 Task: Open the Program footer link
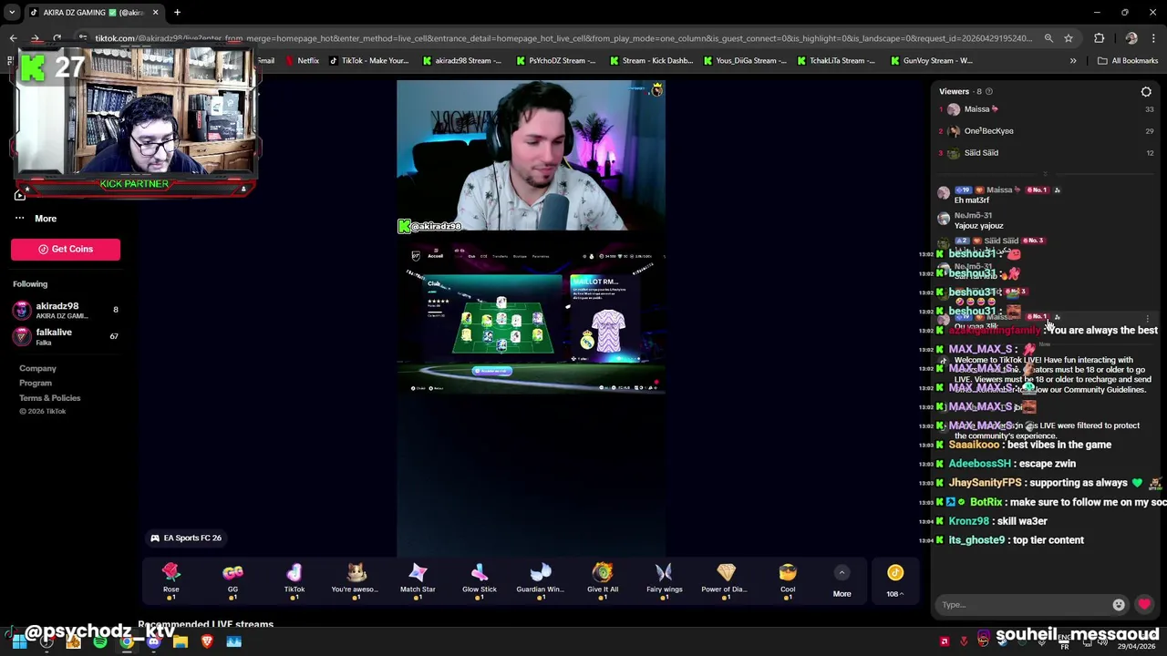coord(36,383)
